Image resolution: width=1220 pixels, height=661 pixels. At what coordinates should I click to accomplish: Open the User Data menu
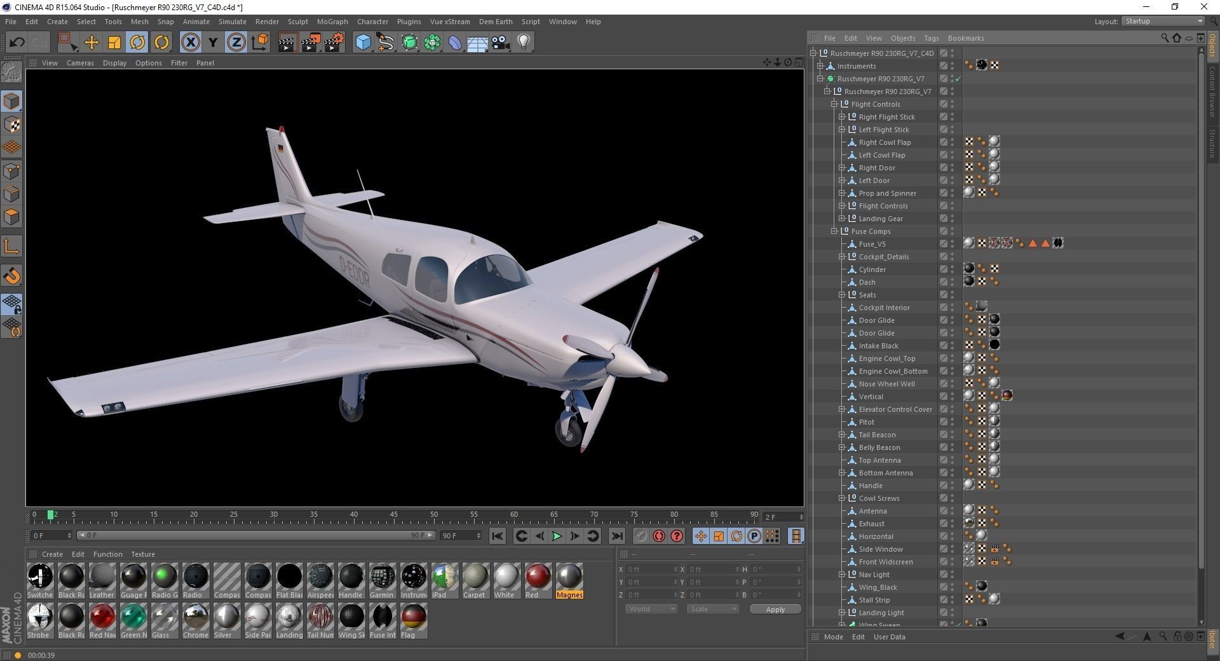coord(889,637)
